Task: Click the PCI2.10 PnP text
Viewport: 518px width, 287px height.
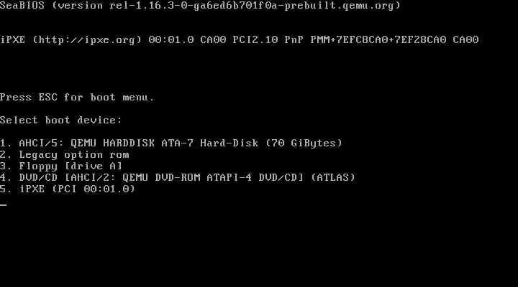Action: point(268,40)
